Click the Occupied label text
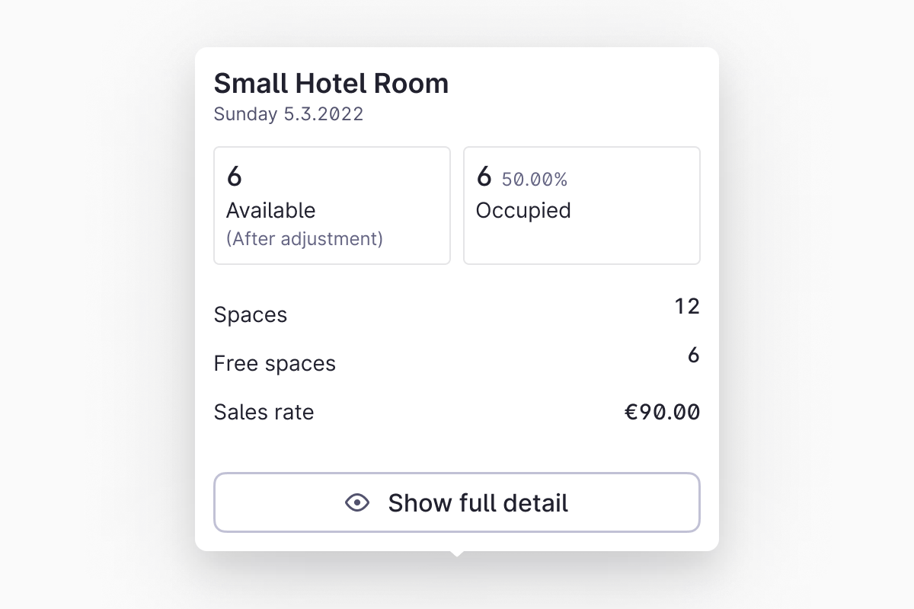Viewport: 914px width, 609px height. (523, 210)
